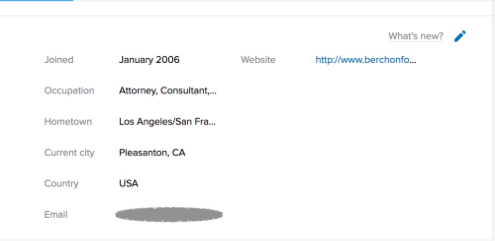Click the redacted email address value

(168, 214)
